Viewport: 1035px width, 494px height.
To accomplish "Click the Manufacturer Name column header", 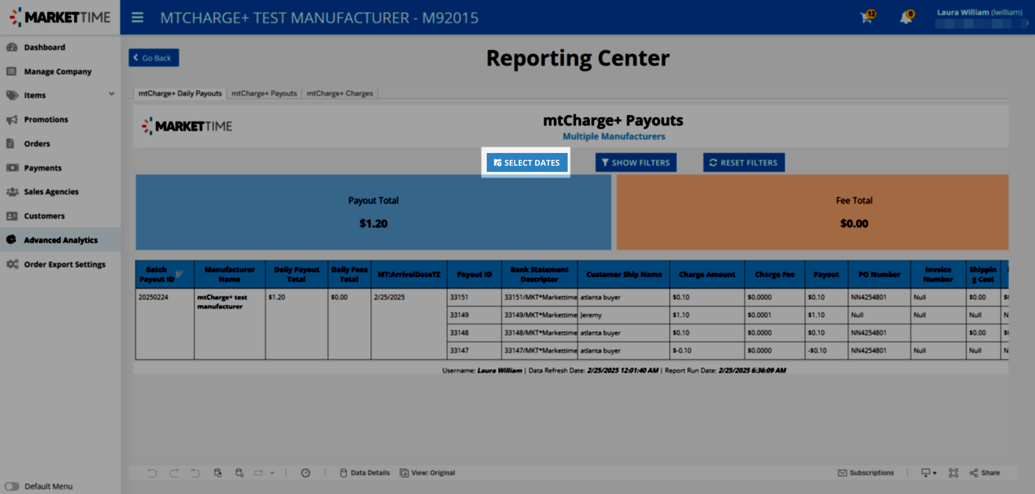I will point(230,274).
